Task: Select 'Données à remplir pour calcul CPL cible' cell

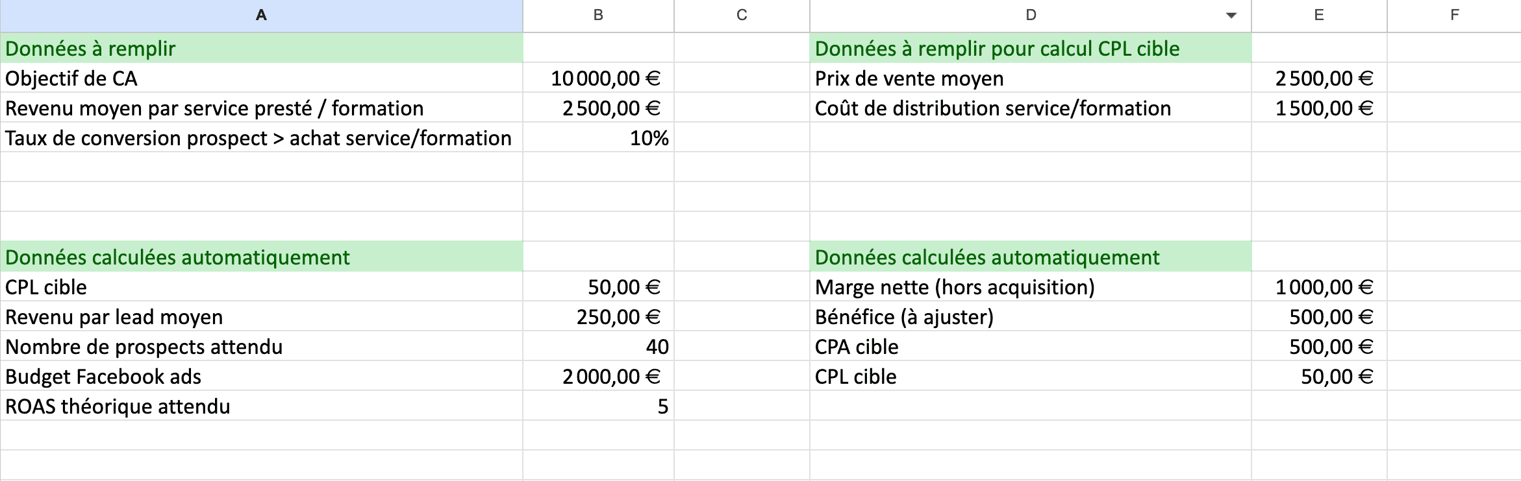Action: 1030,49
